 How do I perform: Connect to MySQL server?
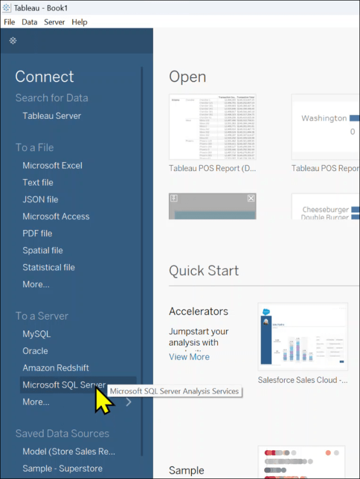click(x=37, y=334)
